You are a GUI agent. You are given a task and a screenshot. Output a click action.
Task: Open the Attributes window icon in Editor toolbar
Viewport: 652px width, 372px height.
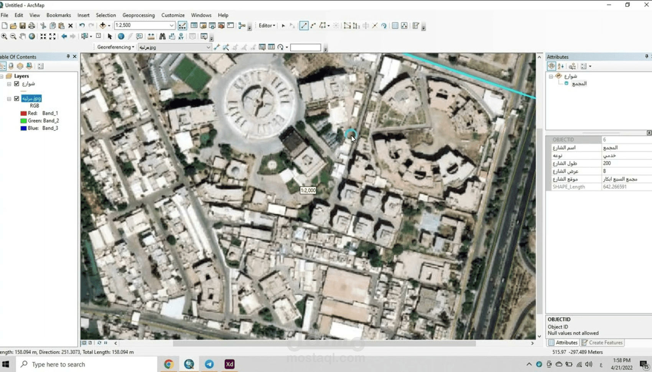pyautogui.click(x=395, y=26)
